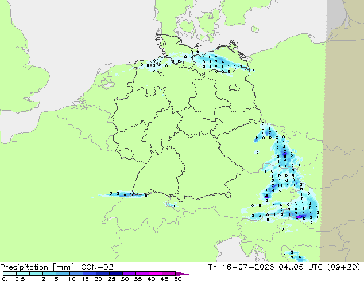Click the '04..05 UTC' time text
Viewport: 364px width, 281px height.
(301, 267)
